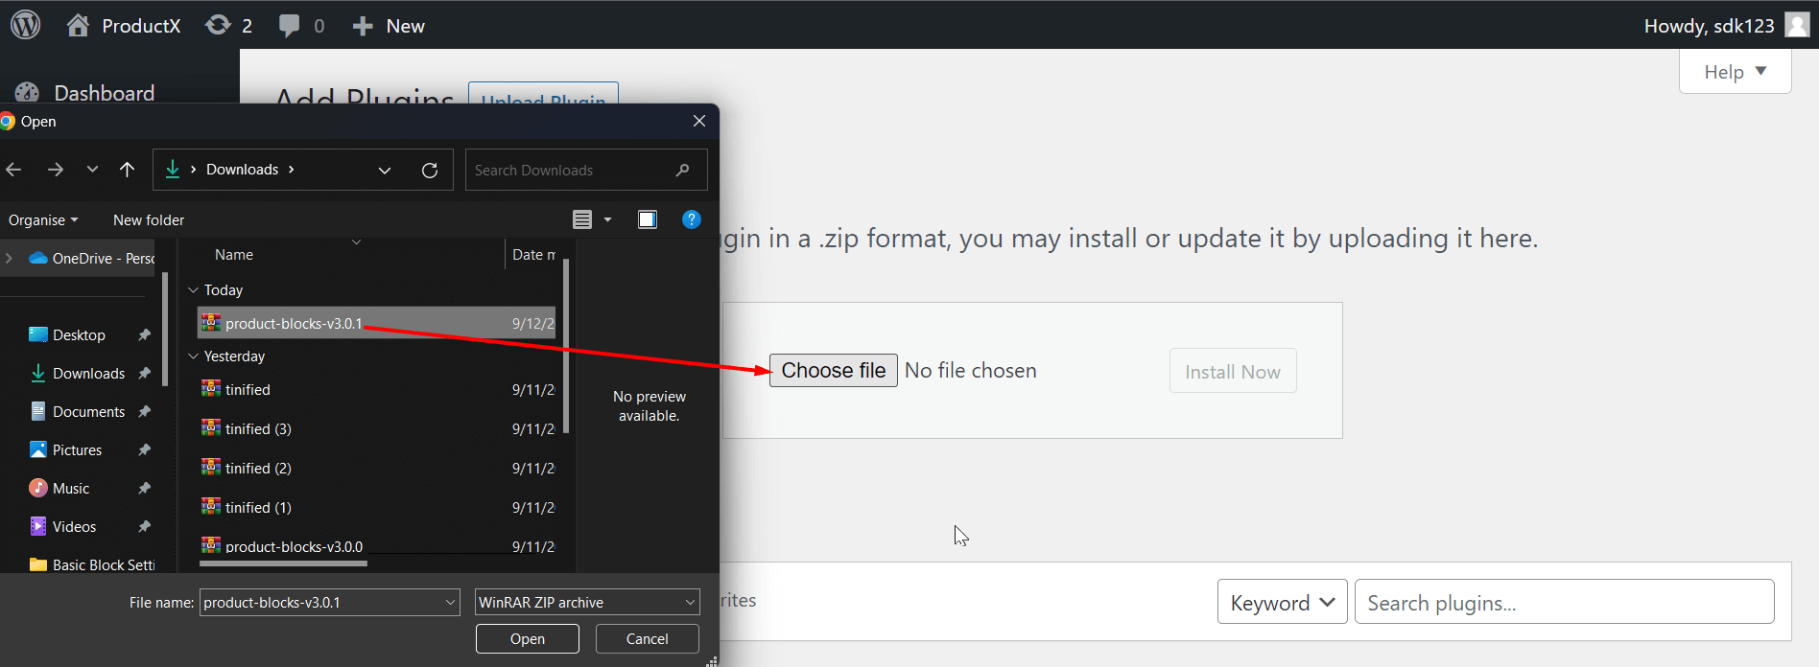Click the Install Now button

(1233, 372)
